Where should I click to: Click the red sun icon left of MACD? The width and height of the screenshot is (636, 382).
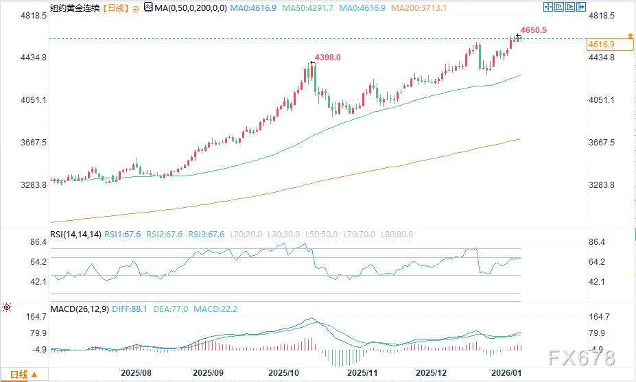pyautogui.click(x=7, y=307)
